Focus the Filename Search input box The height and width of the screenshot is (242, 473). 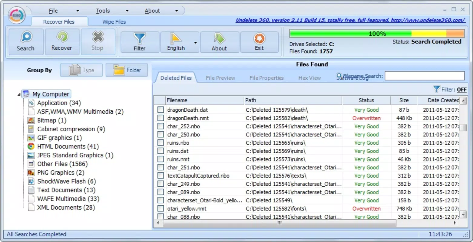(x=425, y=76)
